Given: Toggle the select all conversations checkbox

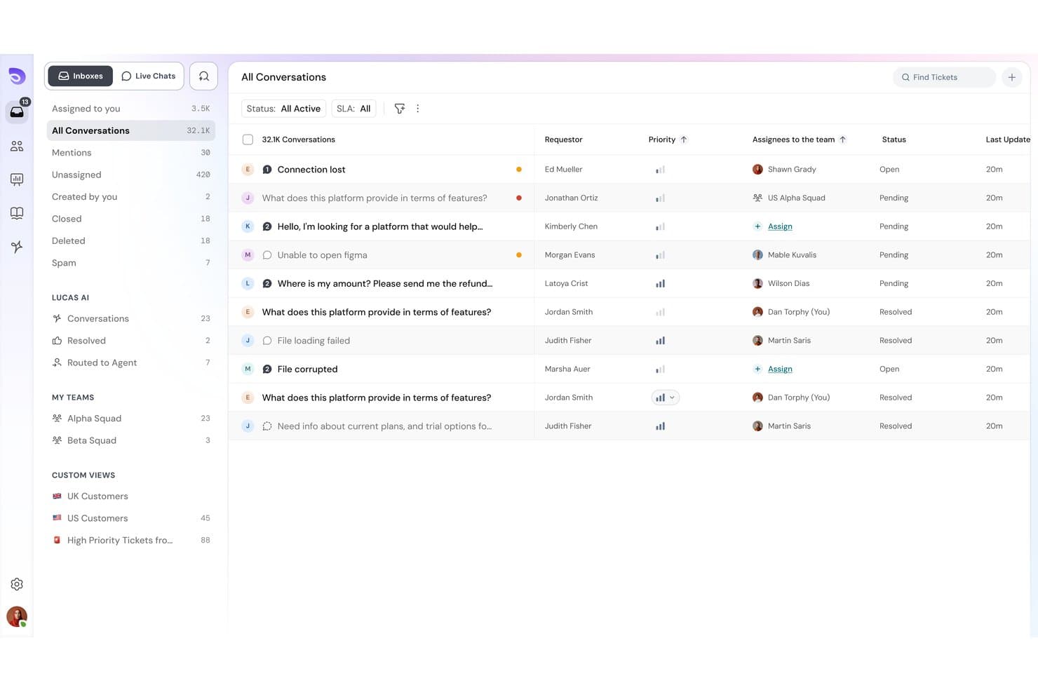Looking at the screenshot, I should [x=248, y=140].
